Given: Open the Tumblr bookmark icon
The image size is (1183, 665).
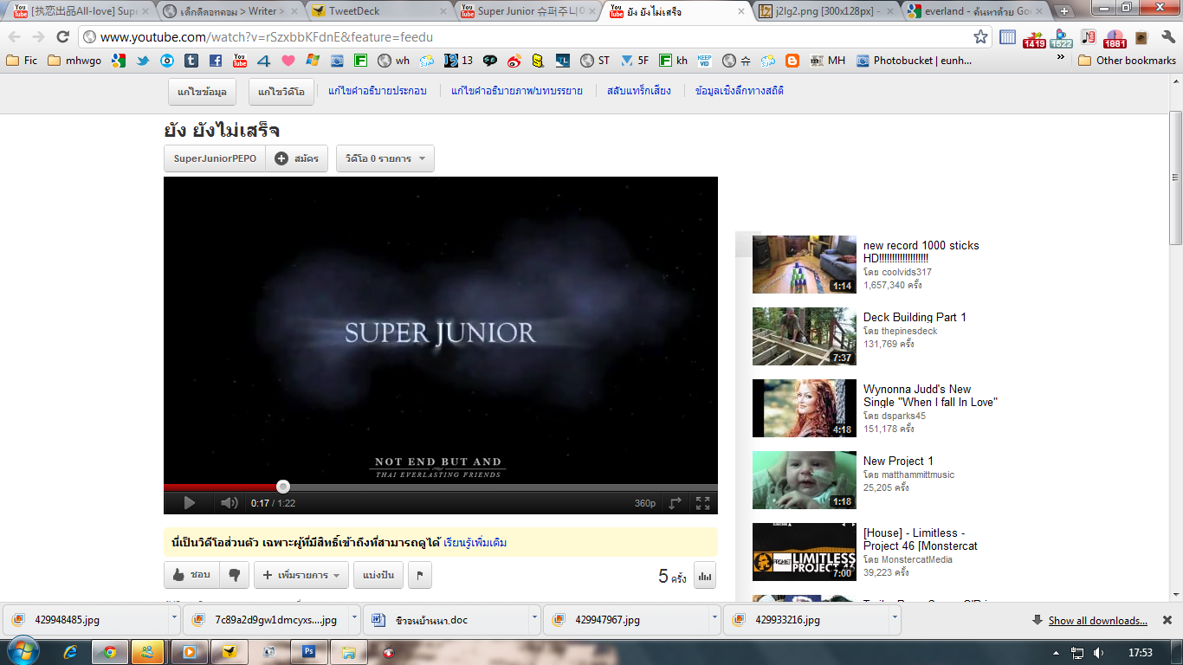Looking at the screenshot, I should pyautogui.click(x=191, y=61).
